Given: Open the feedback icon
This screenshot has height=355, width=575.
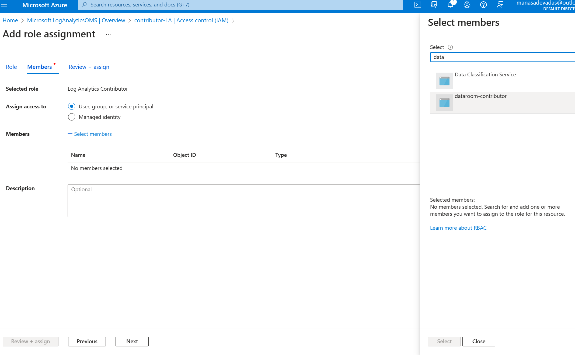Looking at the screenshot, I should pyautogui.click(x=500, y=5).
